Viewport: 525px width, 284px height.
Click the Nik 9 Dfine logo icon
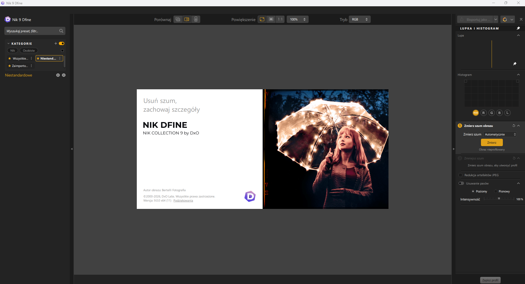(x=8, y=19)
